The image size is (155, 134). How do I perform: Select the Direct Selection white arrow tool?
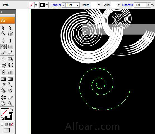tap(10, 28)
